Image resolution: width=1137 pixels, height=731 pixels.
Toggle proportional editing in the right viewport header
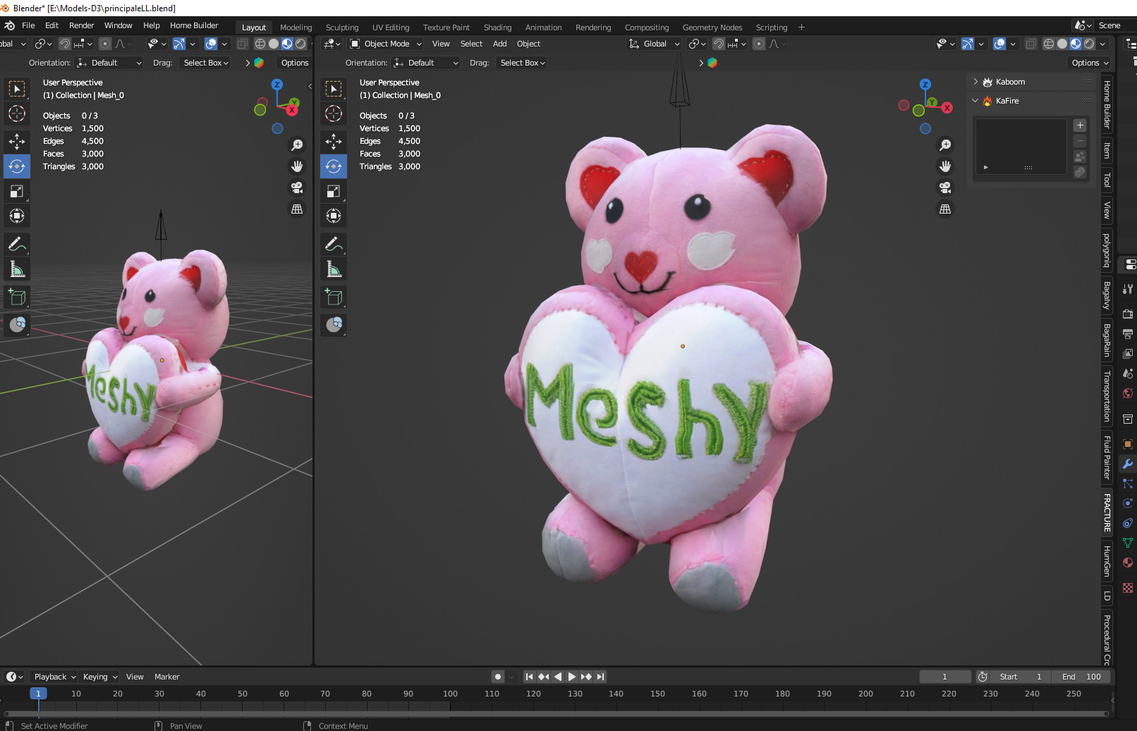pos(759,44)
